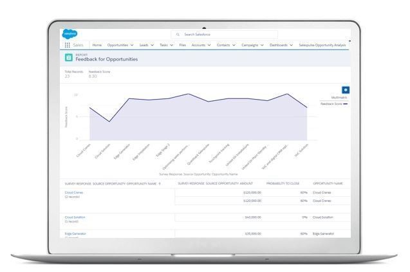Click the Probability to Close column header
This screenshot has height=272, width=410.
283,184
